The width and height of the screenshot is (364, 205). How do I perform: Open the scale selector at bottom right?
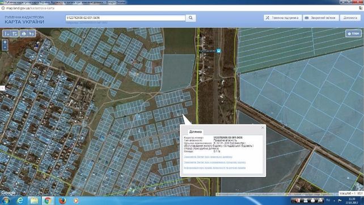click(x=351, y=194)
